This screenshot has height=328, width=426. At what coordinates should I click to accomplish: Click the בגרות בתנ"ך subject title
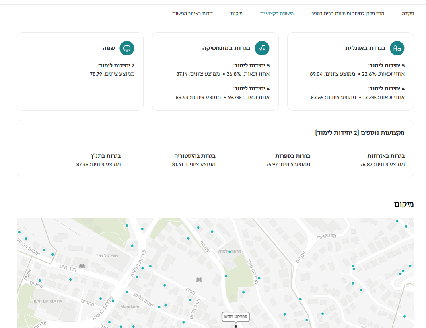coord(105,156)
